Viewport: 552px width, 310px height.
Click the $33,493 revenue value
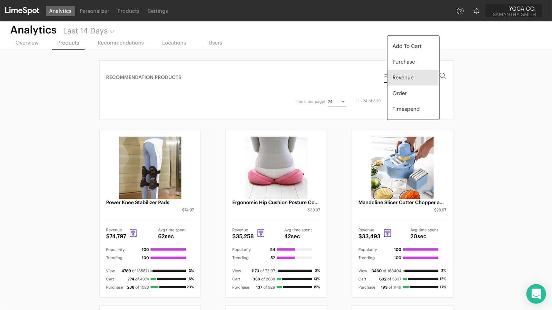pos(369,236)
